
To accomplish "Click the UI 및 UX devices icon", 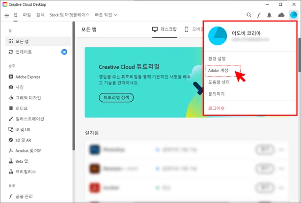I will [x=11, y=129].
